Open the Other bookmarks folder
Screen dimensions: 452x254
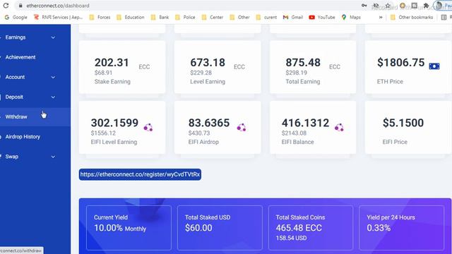coord(412,17)
